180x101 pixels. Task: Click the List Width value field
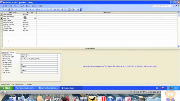(39, 70)
